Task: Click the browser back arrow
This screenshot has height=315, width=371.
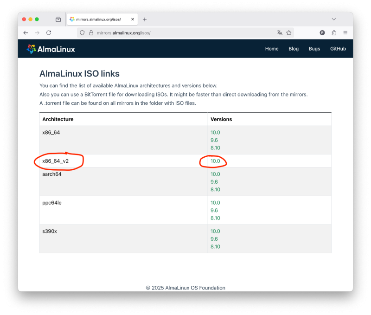Action: point(26,33)
